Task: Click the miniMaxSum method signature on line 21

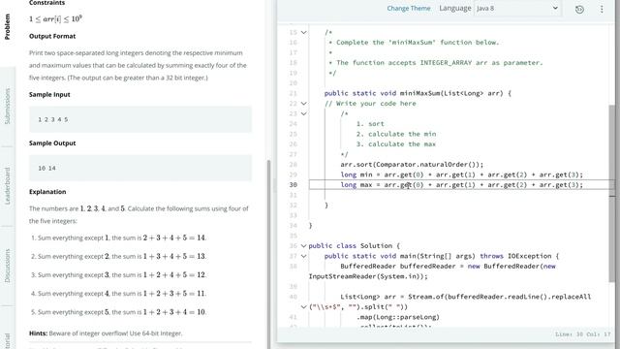Action: [x=418, y=93]
